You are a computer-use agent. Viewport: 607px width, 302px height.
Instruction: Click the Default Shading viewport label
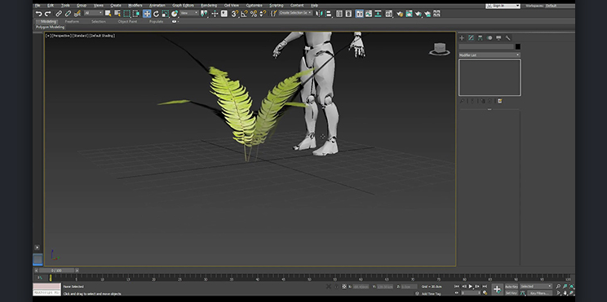pyautogui.click(x=102, y=36)
